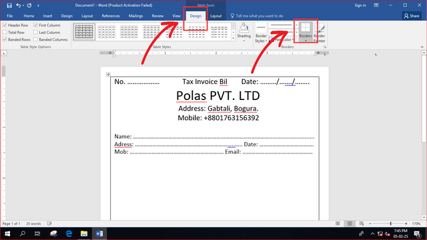The image size is (427, 240).
Task: Switch to the Home tab
Action: pyautogui.click(x=29, y=16)
